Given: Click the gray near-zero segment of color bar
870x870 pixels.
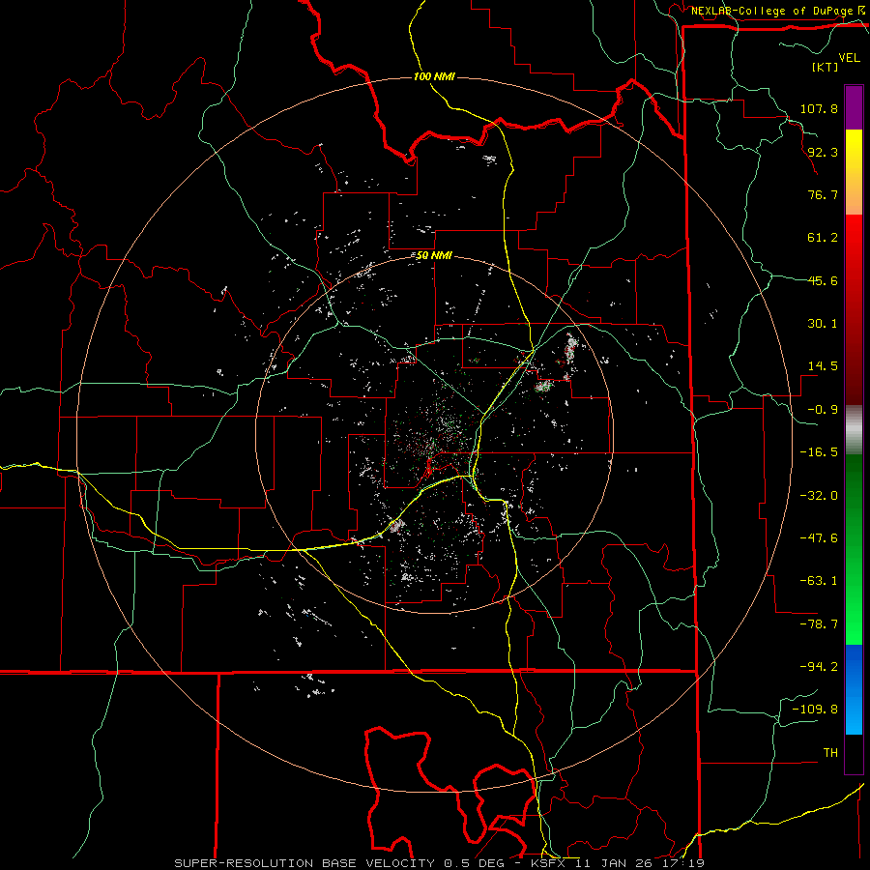Looking at the screenshot, I should 854,430.
